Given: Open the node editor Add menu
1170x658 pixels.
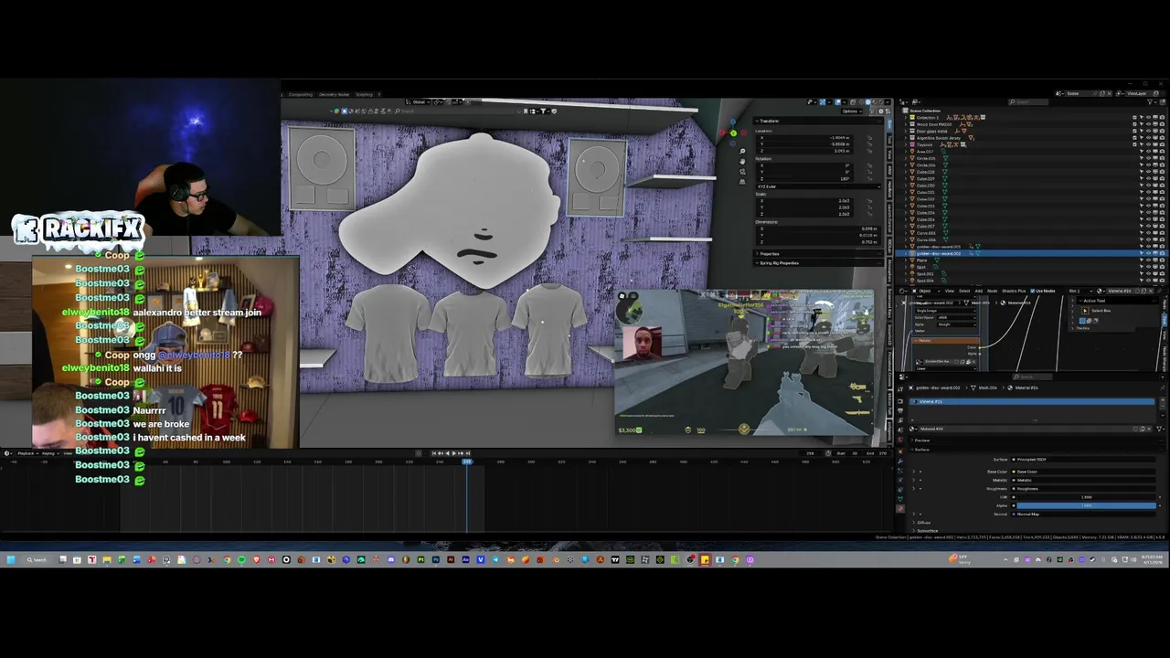Looking at the screenshot, I should coord(979,291).
